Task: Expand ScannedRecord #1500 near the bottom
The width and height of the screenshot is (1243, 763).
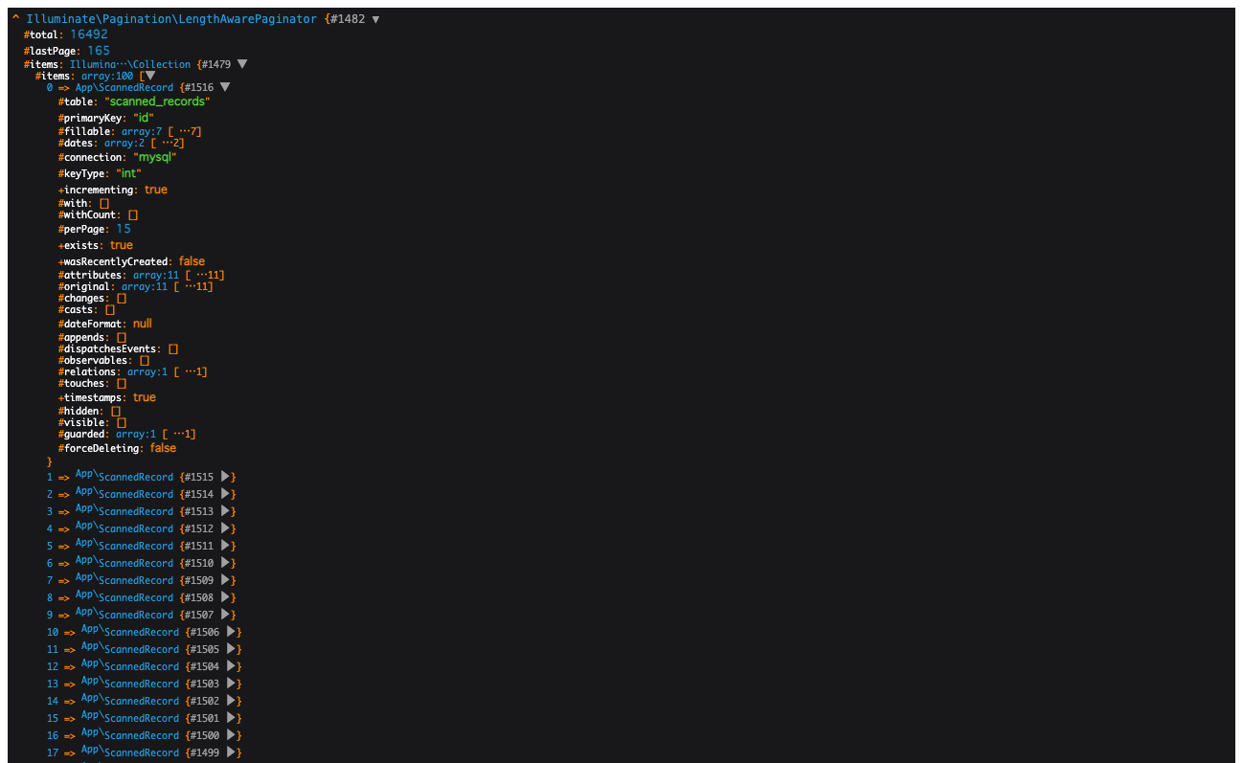Action: click(x=232, y=734)
